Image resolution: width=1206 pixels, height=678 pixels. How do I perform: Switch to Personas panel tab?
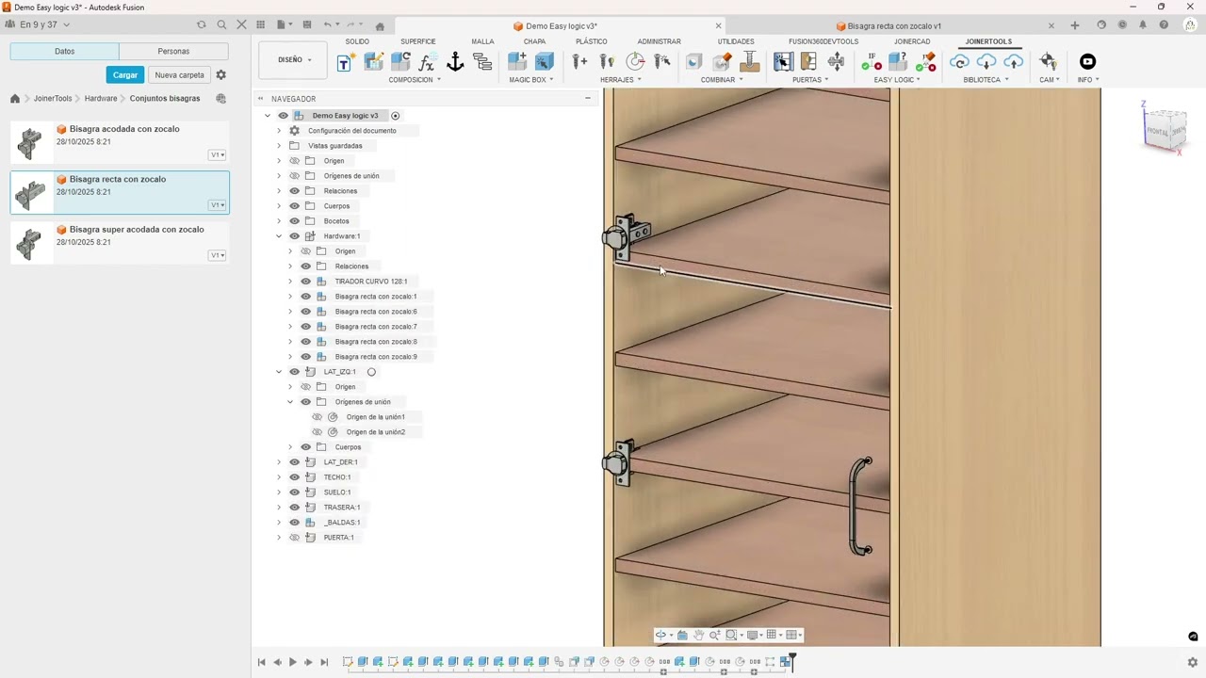pyautogui.click(x=173, y=51)
